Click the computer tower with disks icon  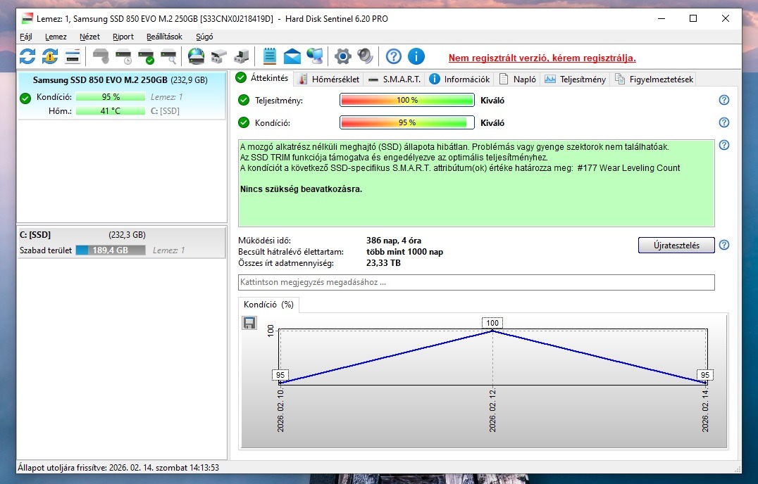click(x=241, y=56)
